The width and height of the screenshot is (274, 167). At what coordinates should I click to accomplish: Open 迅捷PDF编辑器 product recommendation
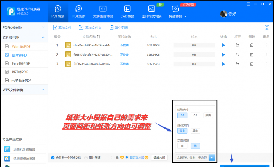(24, 149)
